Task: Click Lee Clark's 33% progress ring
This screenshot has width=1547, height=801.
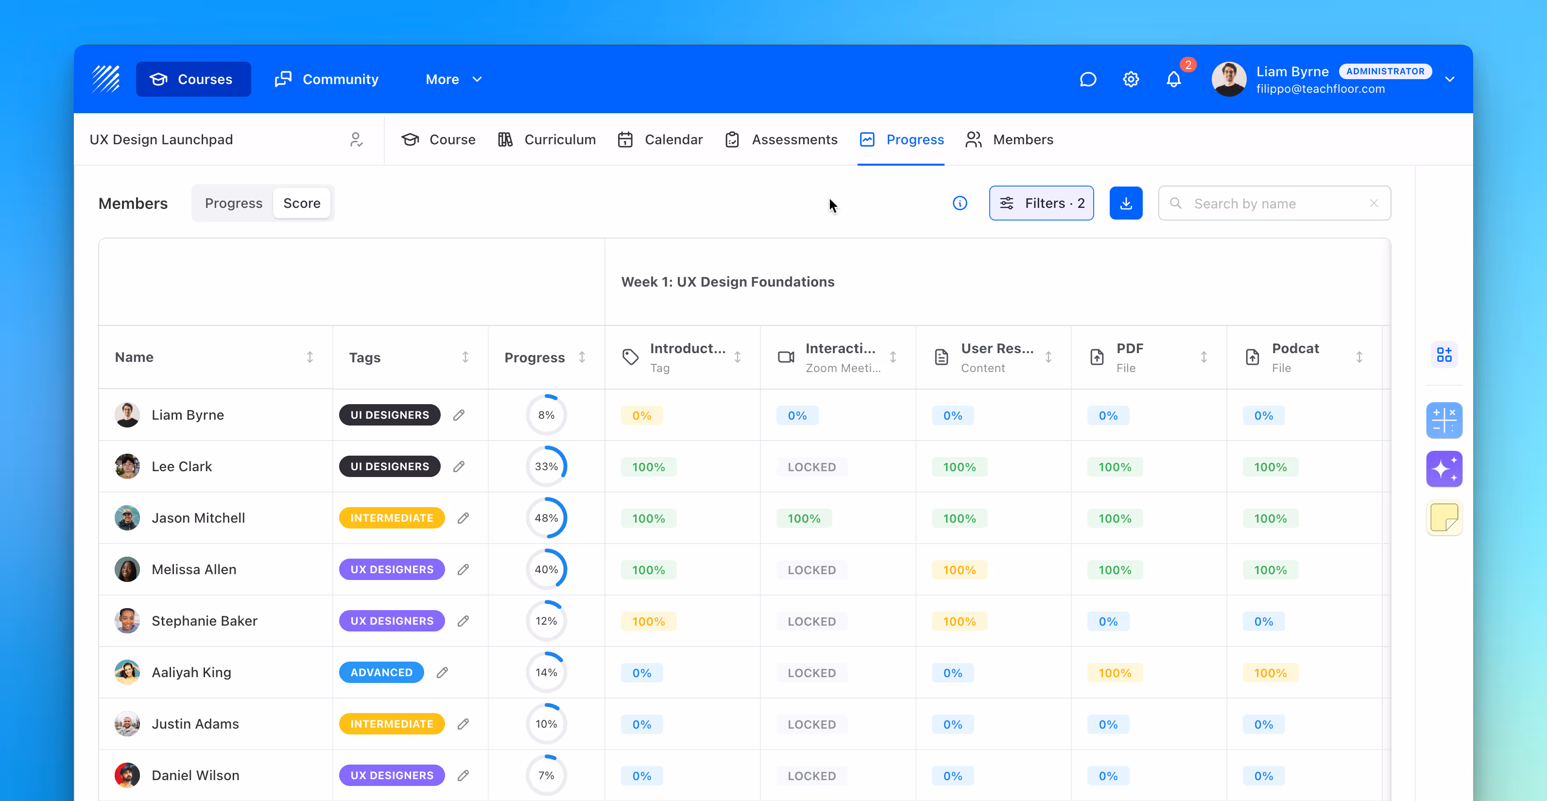Action: coord(546,466)
